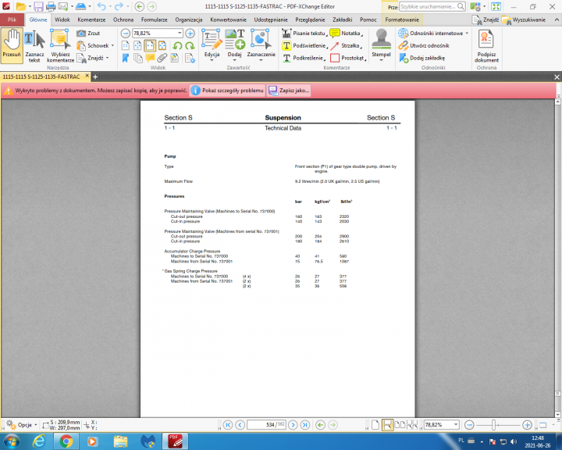
Task: Click the Zapisz jako button
Action: point(289,91)
